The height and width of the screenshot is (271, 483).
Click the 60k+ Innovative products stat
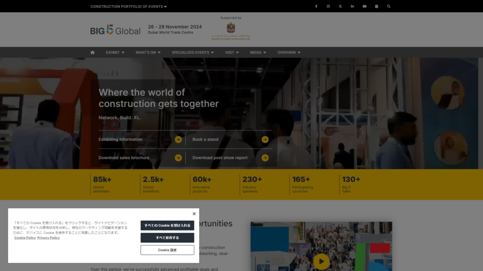pyautogui.click(x=202, y=184)
